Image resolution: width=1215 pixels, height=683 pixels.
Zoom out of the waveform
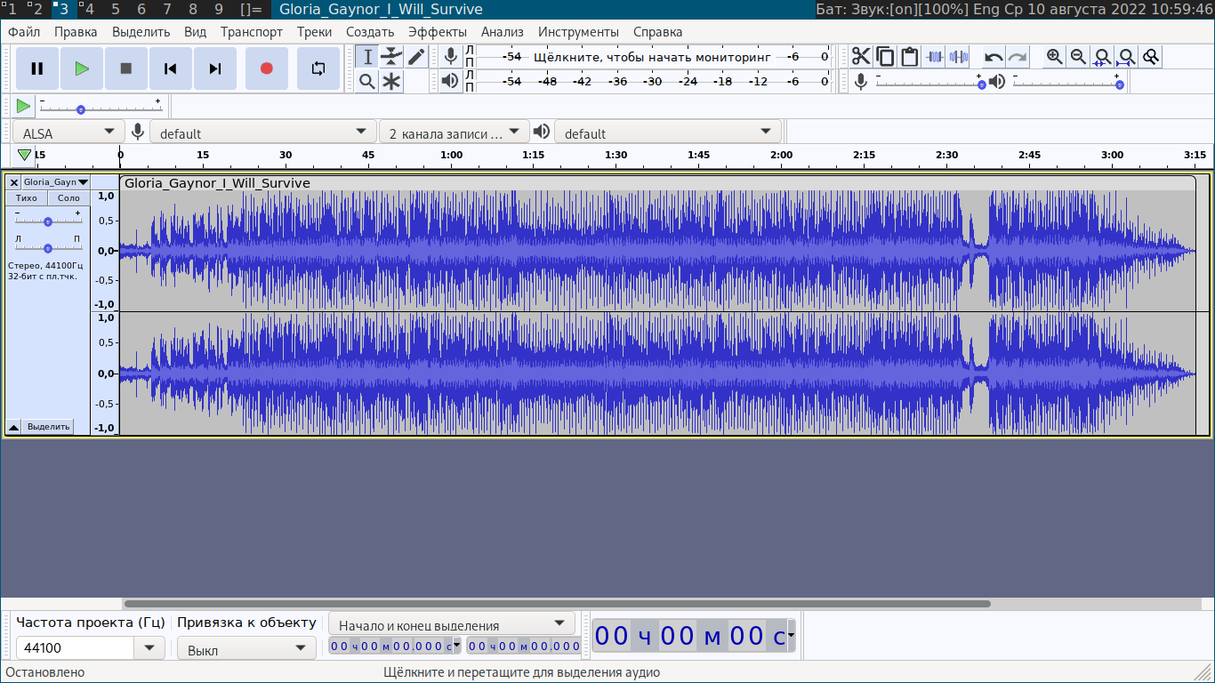[x=1078, y=57]
